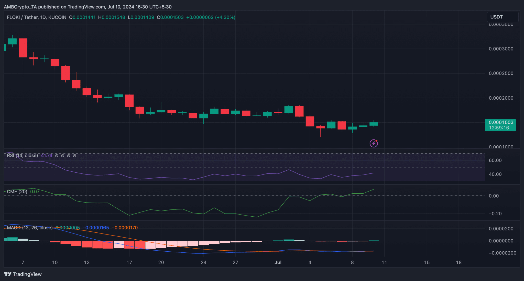Click the CMF 0.00 axis label

click(x=494, y=196)
